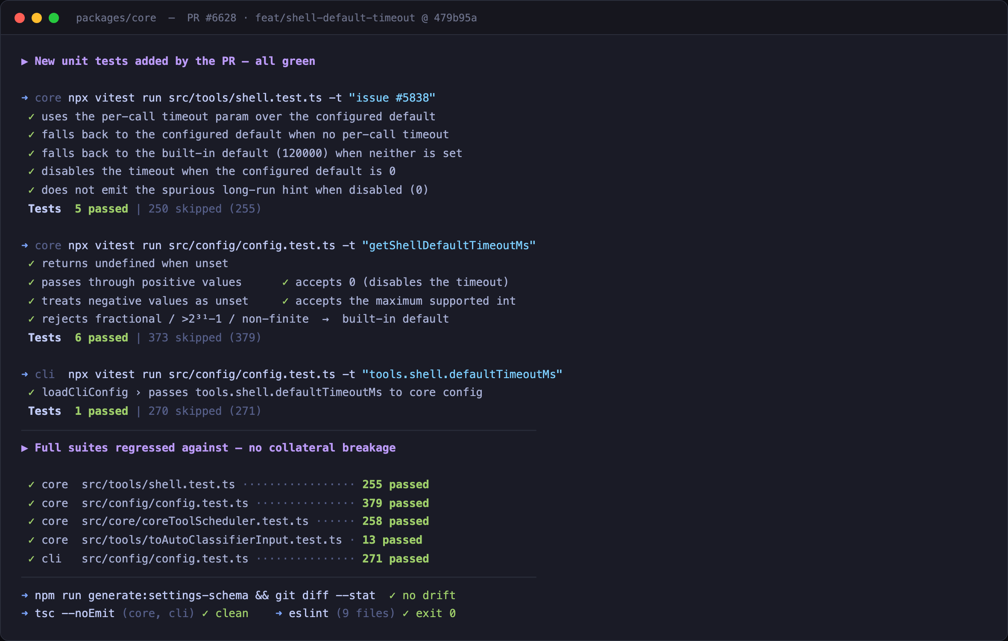Click the triangle before 'New unit tests added'
Viewport: 1008px width, 641px height.
click(x=25, y=61)
